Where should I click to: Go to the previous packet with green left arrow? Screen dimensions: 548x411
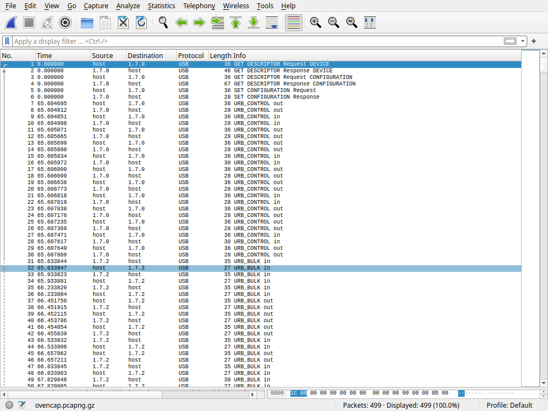181,22
